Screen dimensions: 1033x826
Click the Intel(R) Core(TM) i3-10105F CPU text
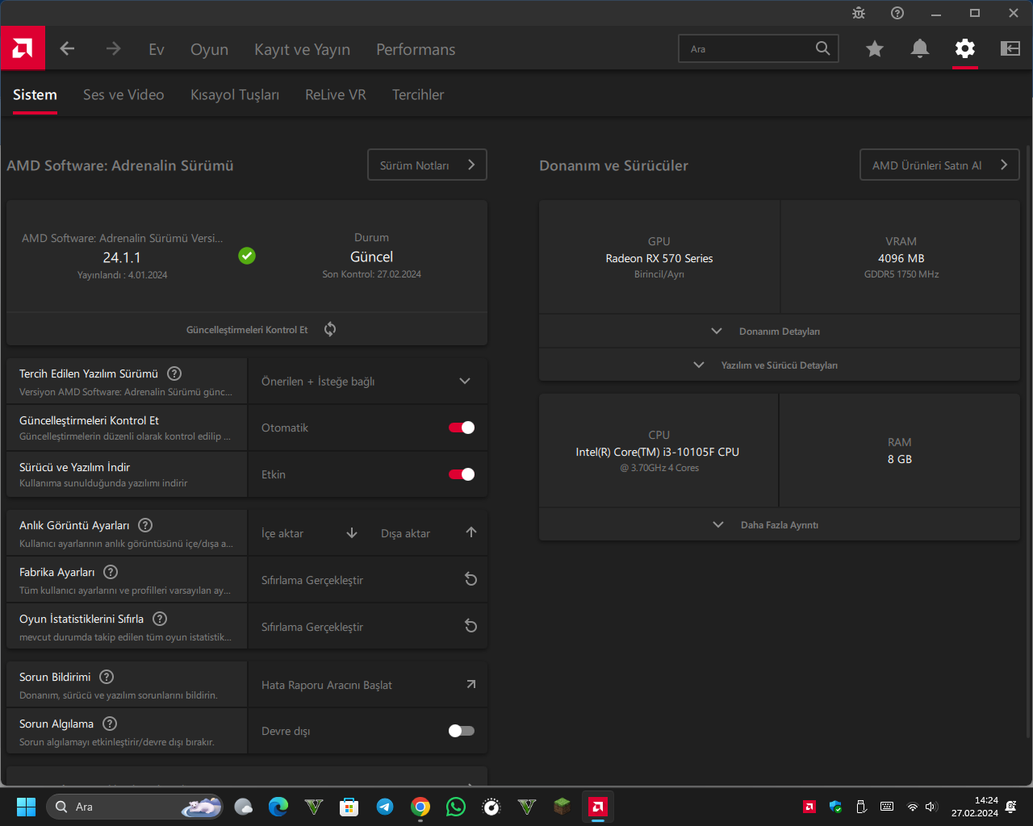tap(658, 452)
